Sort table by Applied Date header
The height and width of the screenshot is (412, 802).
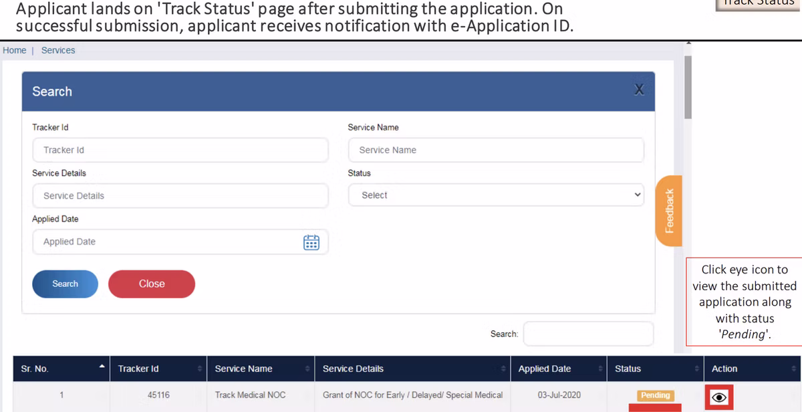coord(559,369)
